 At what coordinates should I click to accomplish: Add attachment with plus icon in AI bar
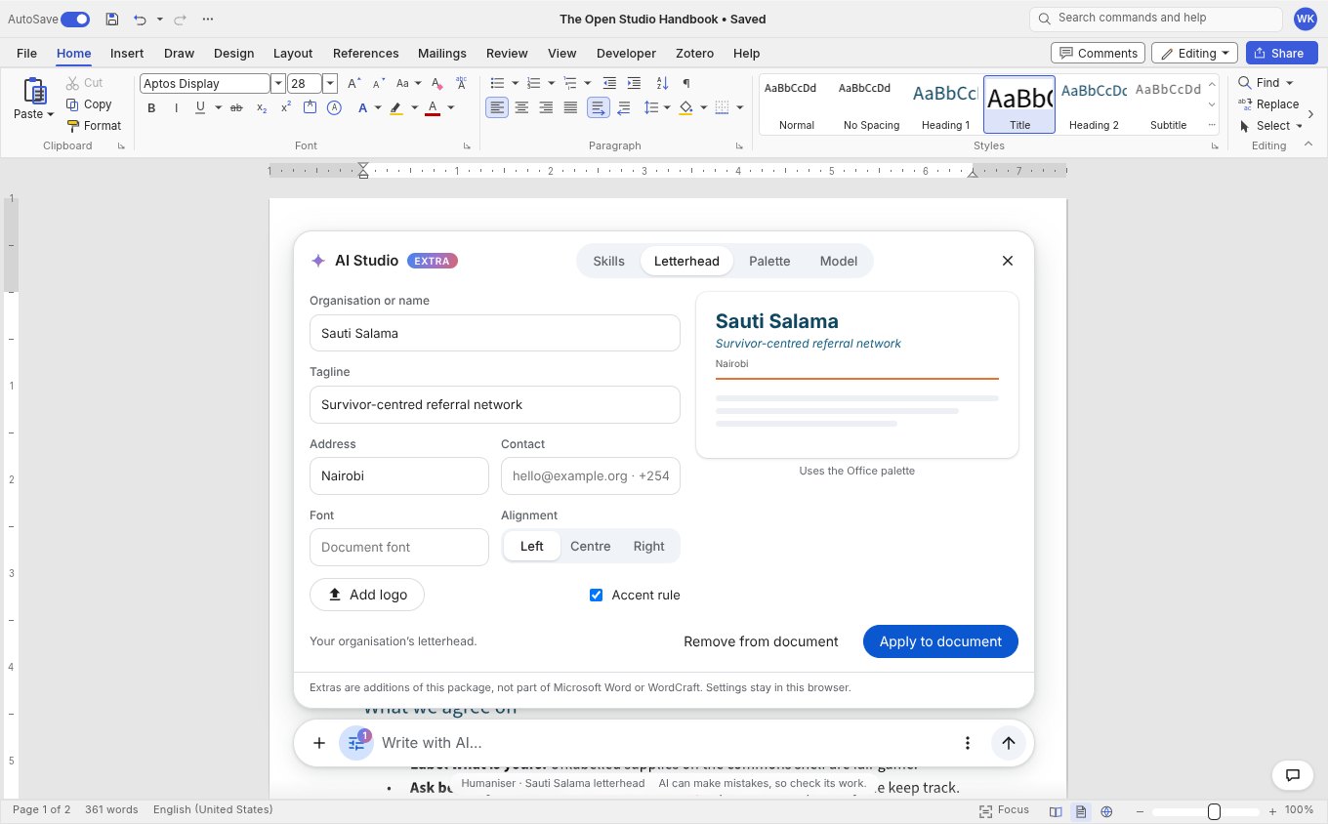[x=319, y=743]
